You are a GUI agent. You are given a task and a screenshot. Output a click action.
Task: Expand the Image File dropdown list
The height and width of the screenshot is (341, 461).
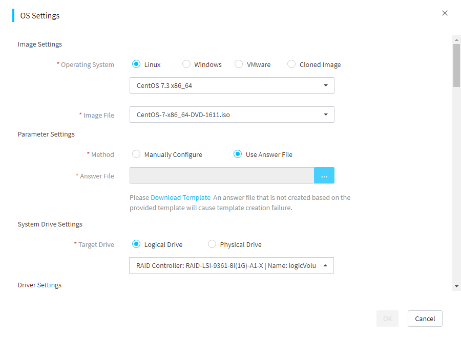(232, 115)
